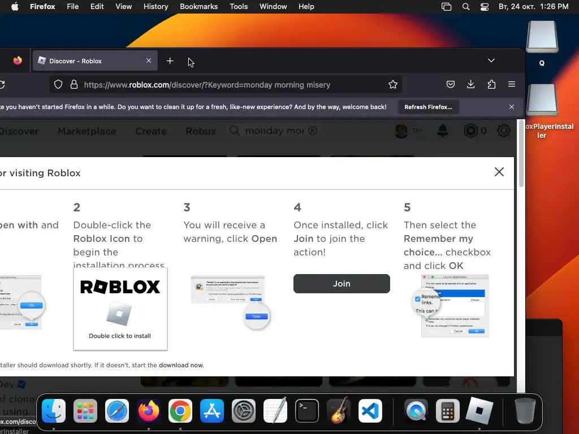
Task: Open Visual Studio Code from the Dock
Action: [x=370, y=411]
